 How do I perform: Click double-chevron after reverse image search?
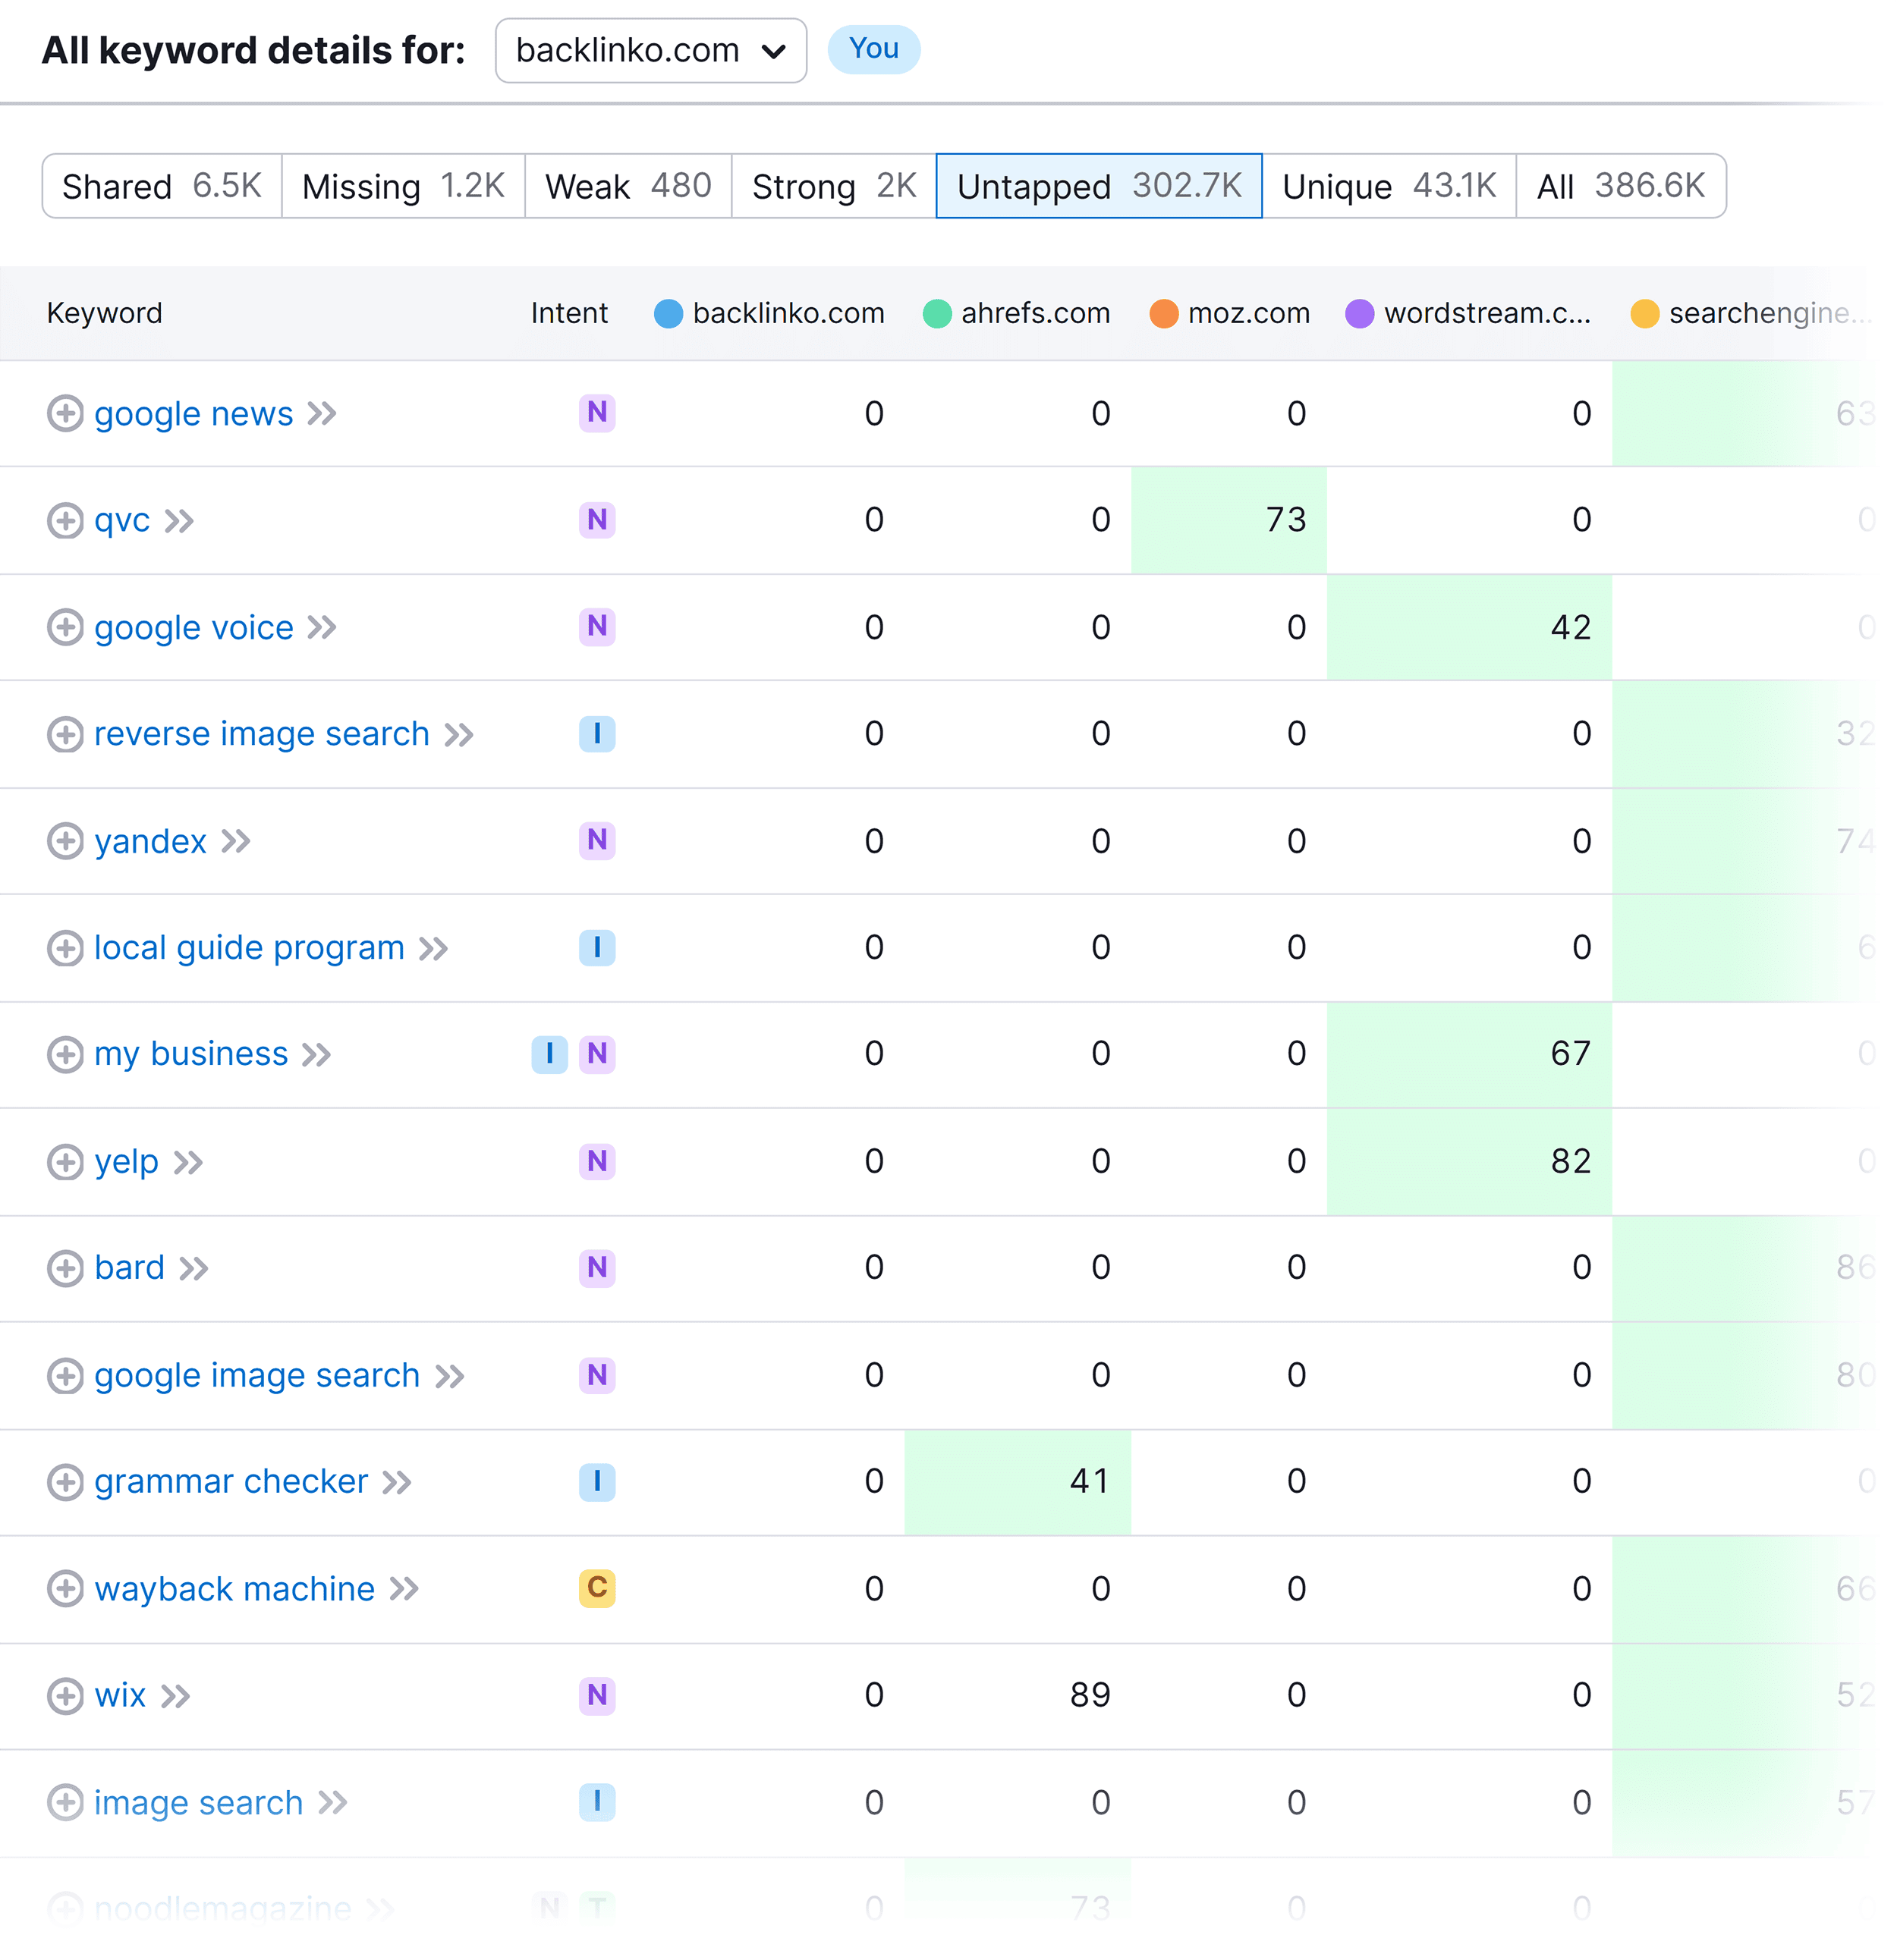click(x=459, y=735)
